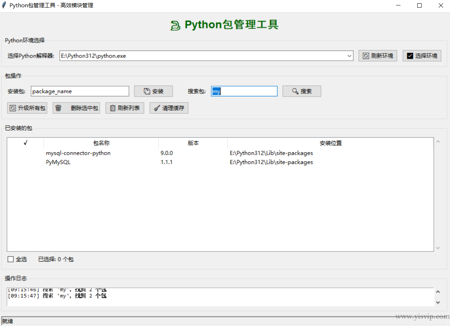Click the checkbox icon on 选择环境 button

[x=411, y=56]
